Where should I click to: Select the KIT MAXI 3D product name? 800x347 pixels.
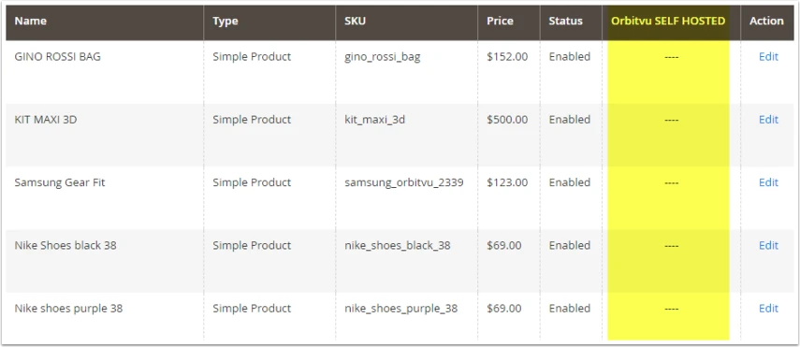pyautogui.click(x=46, y=120)
